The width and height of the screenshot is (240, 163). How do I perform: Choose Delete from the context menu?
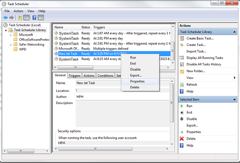click(140, 87)
